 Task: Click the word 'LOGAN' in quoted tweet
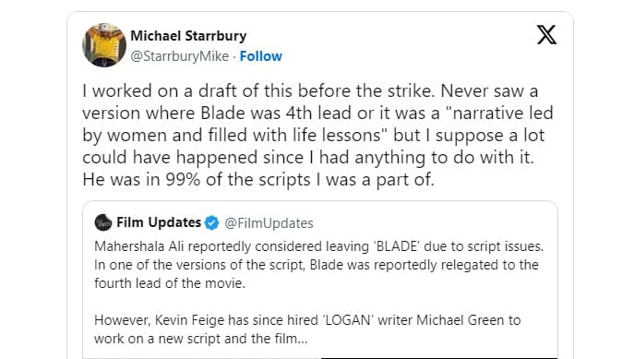pyautogui.click(x=349, y=320)
